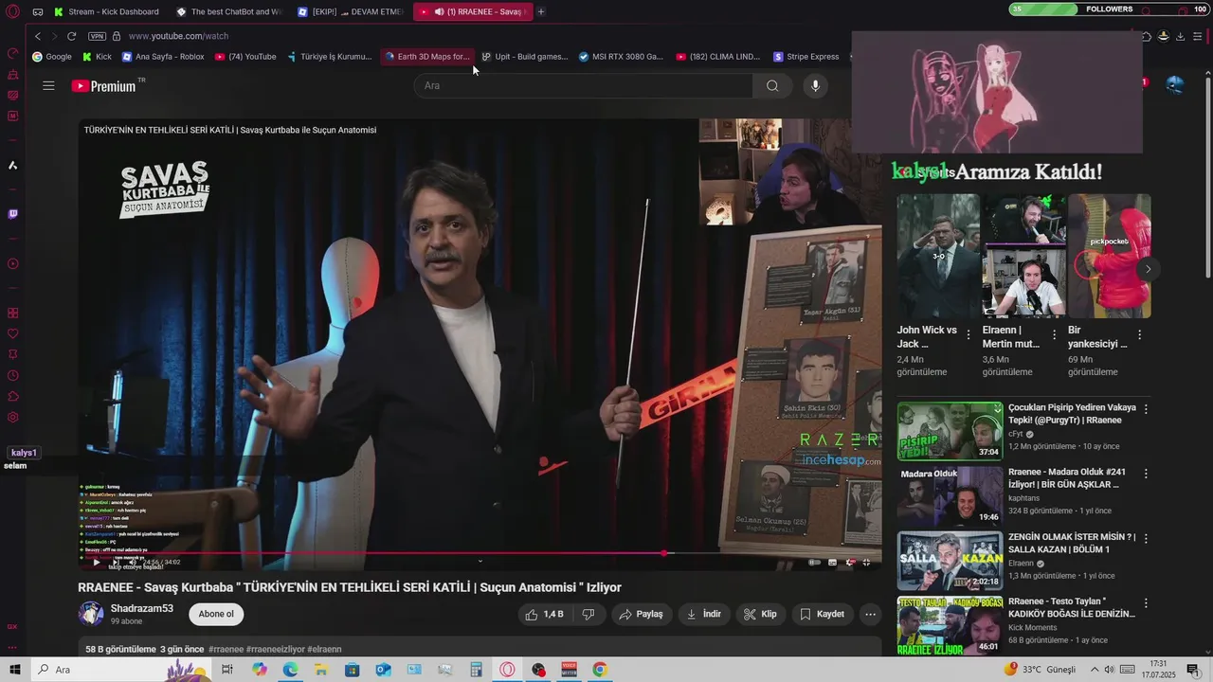Switch to the [EKIP!] DEVAM ETMEK tab
This screenshot has height=682, width=1213.
351,11
